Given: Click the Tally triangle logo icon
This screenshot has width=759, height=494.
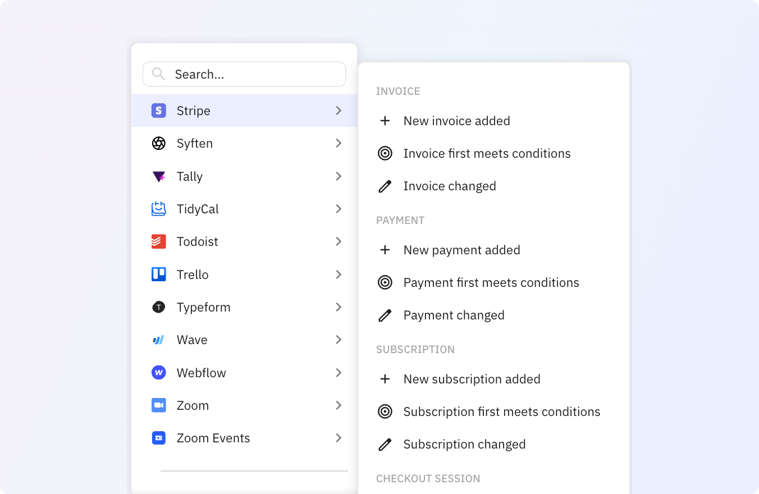Looking at the screenshot, I should pyautogui.click(x=159, y=176).
